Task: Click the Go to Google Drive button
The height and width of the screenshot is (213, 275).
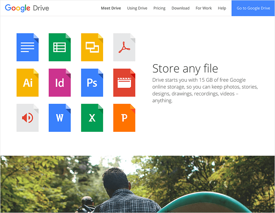Action: 253,8
